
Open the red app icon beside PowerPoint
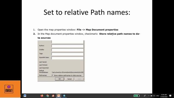click(53, 96)
